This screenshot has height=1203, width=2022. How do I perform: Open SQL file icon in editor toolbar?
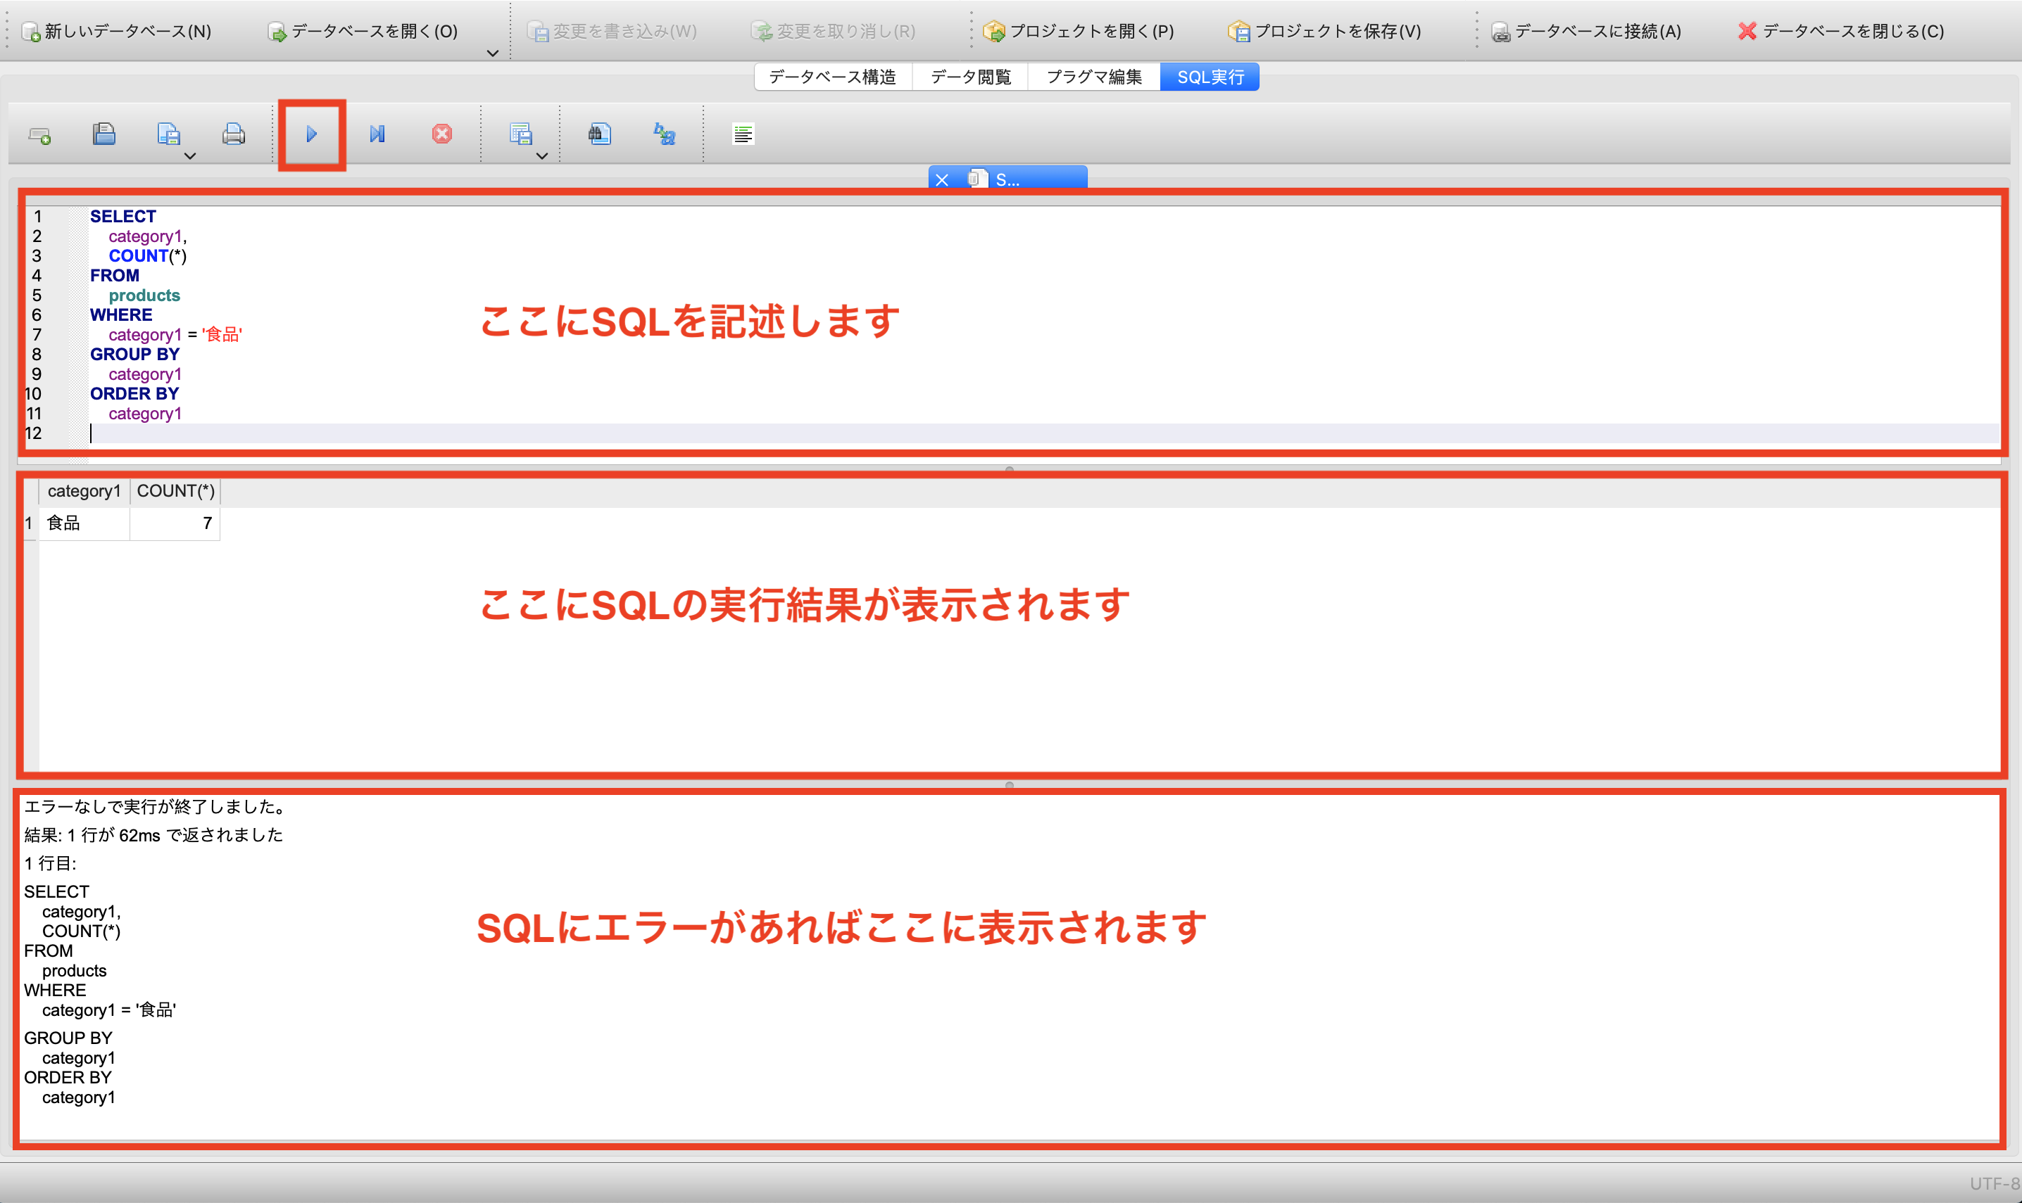click(103, 134)
